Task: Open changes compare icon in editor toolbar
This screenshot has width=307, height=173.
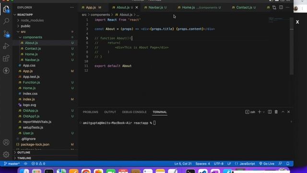Action: click(x=274, y=8)
